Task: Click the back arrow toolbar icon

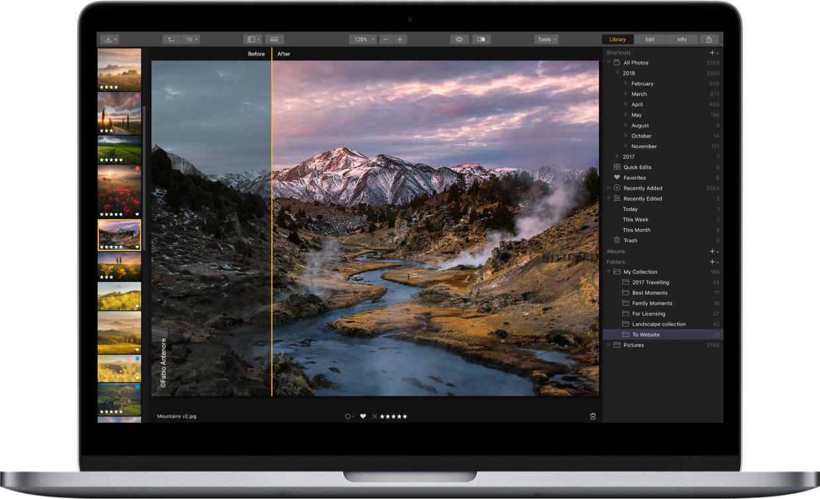Action: coord(171,40)
